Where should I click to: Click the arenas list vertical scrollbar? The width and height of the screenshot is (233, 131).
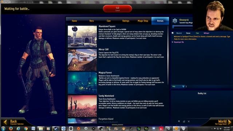[x=168, y=55]
